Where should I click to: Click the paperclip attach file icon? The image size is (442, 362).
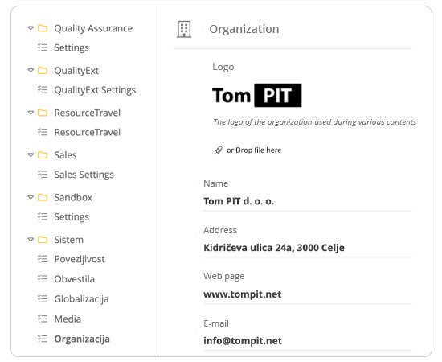pos(218,150)
